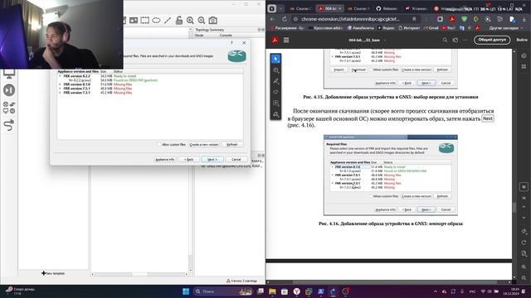Reload the page in the browser
531x298 pixels.
[285, 19]
